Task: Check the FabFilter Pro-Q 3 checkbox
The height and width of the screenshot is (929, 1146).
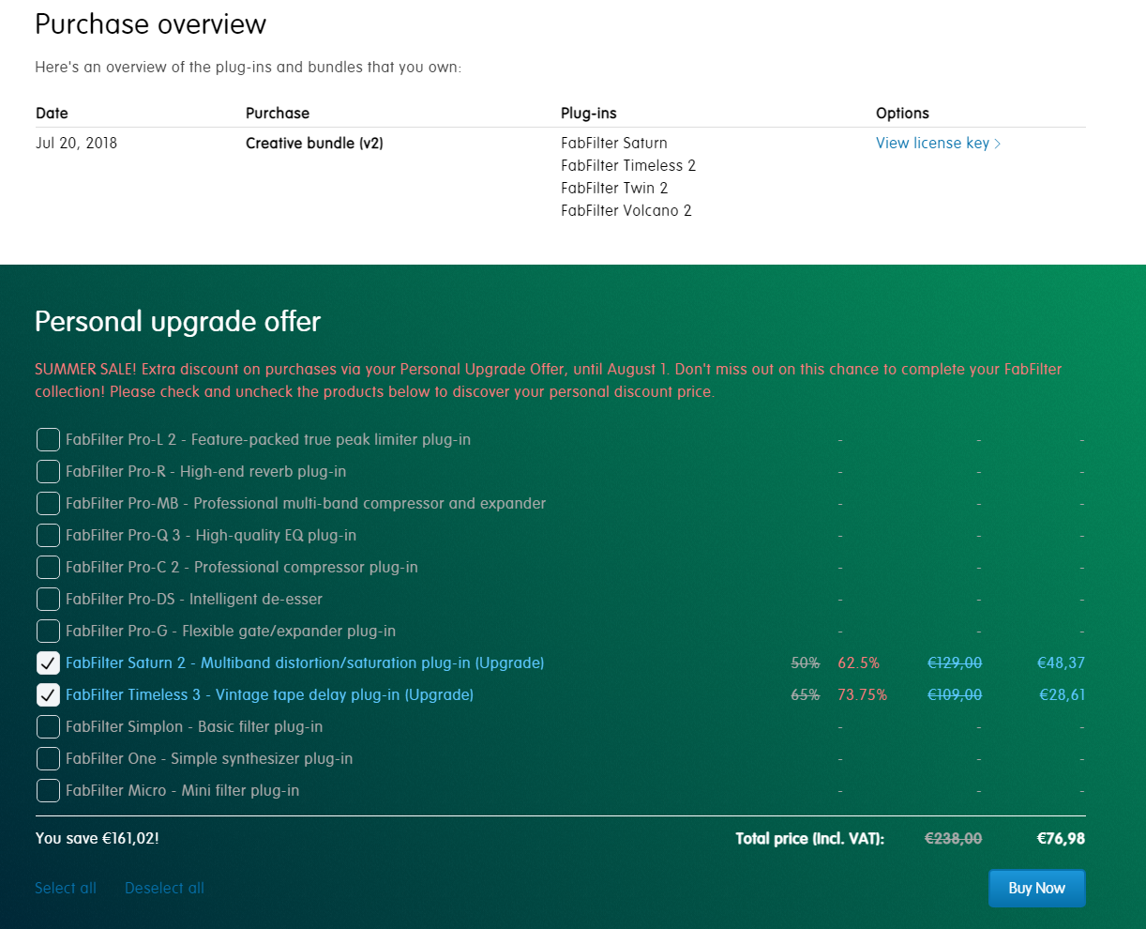Action: [48, 535]
